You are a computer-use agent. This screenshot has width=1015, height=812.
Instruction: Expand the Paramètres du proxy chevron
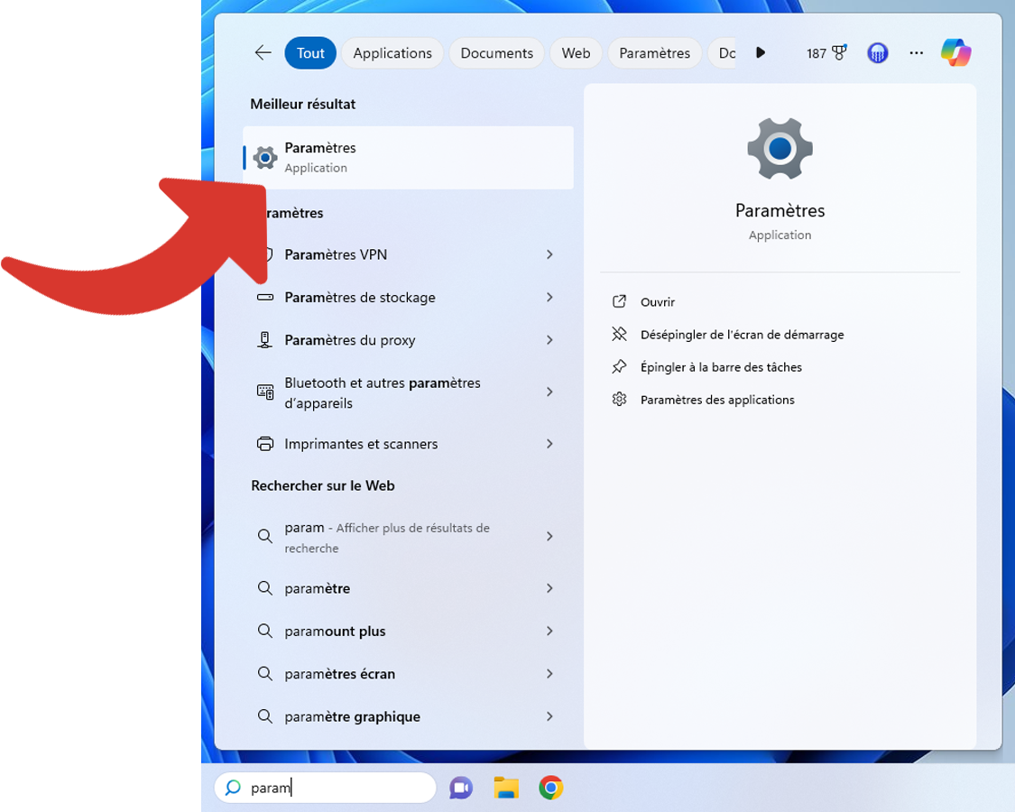[549, 340]
